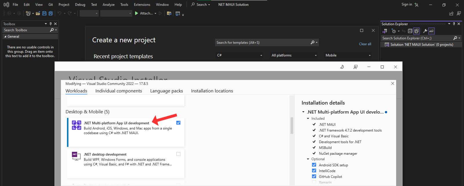Open Solution Explorer window options arrow
This screenshot has height=186, width=464.
(449, 24)
